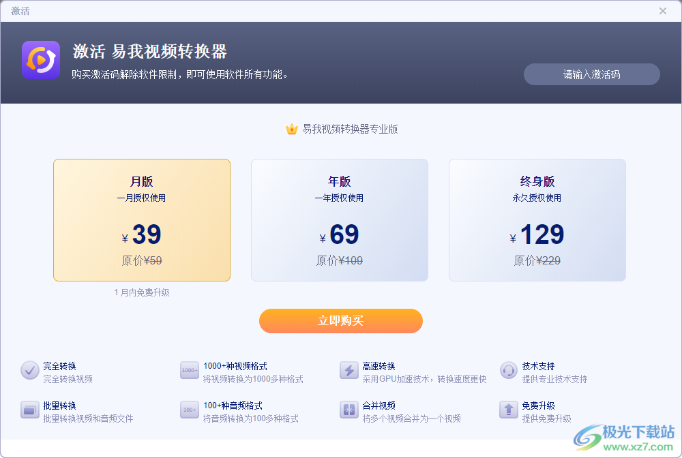This screenshot has width=682, height=458.
Task: Click the 1 月内免费升级 note
Action: (x=142, y=292)
